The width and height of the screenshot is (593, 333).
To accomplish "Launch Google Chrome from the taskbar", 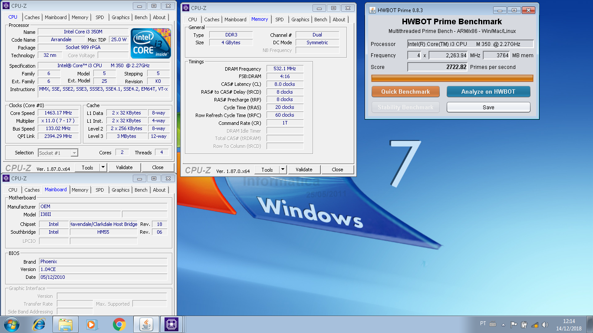I will (119, 324).
